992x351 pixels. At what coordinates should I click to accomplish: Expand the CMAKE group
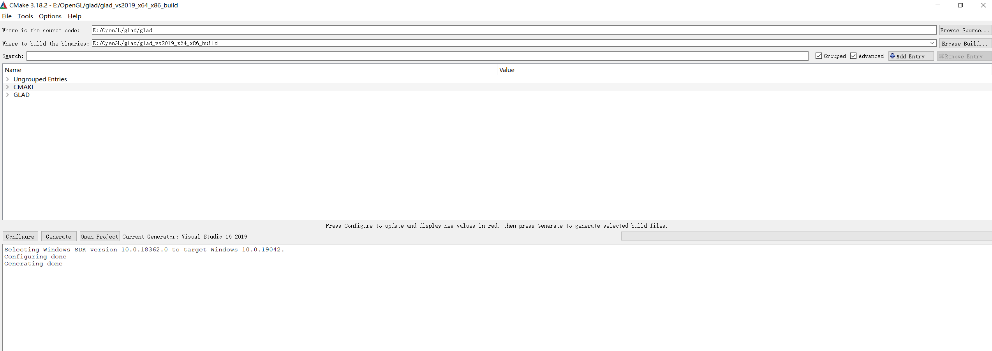click(x=7, y=87)
